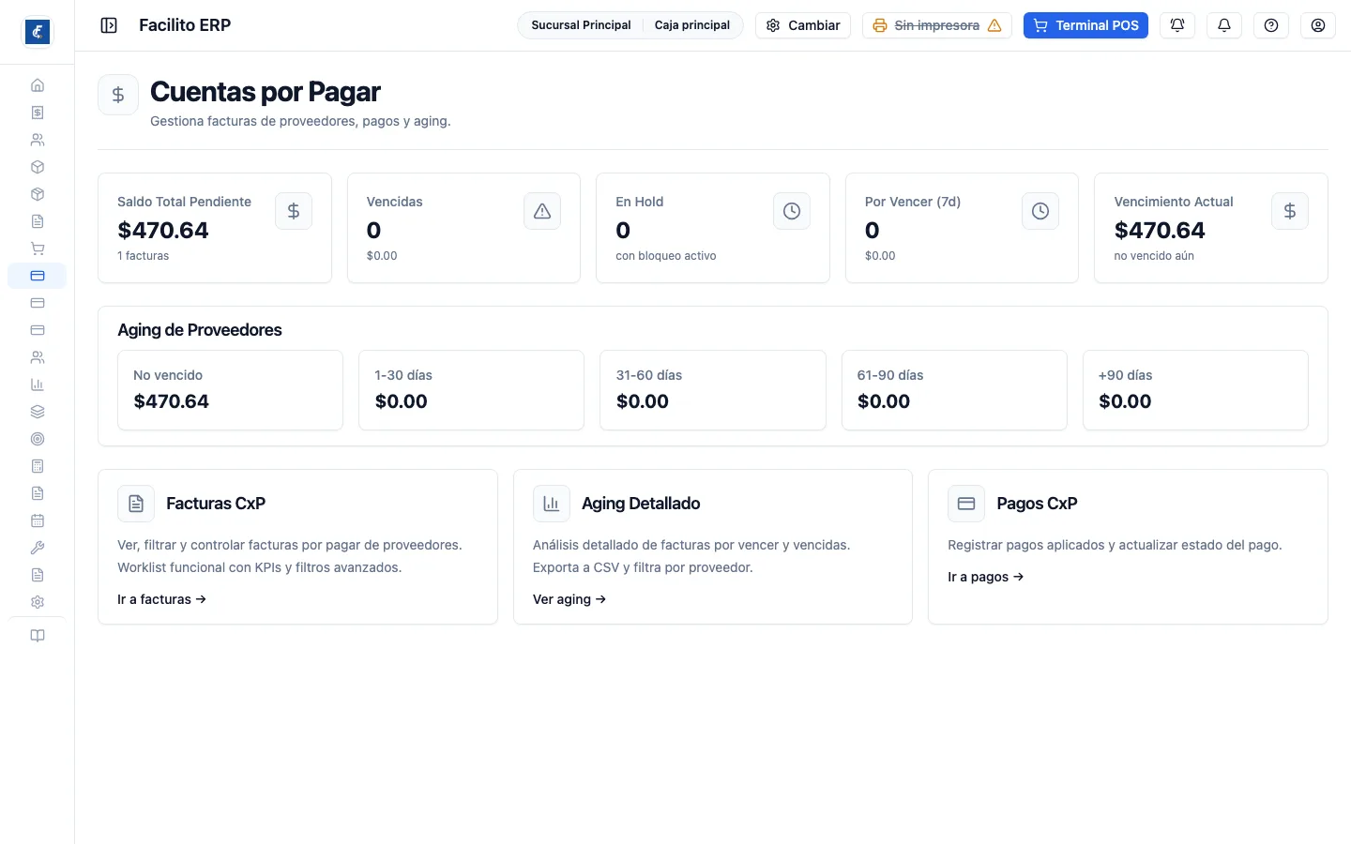Select the +90 días aging bucket
This screenshot has height=844, width=1351.
click(x=1195, y=390)
